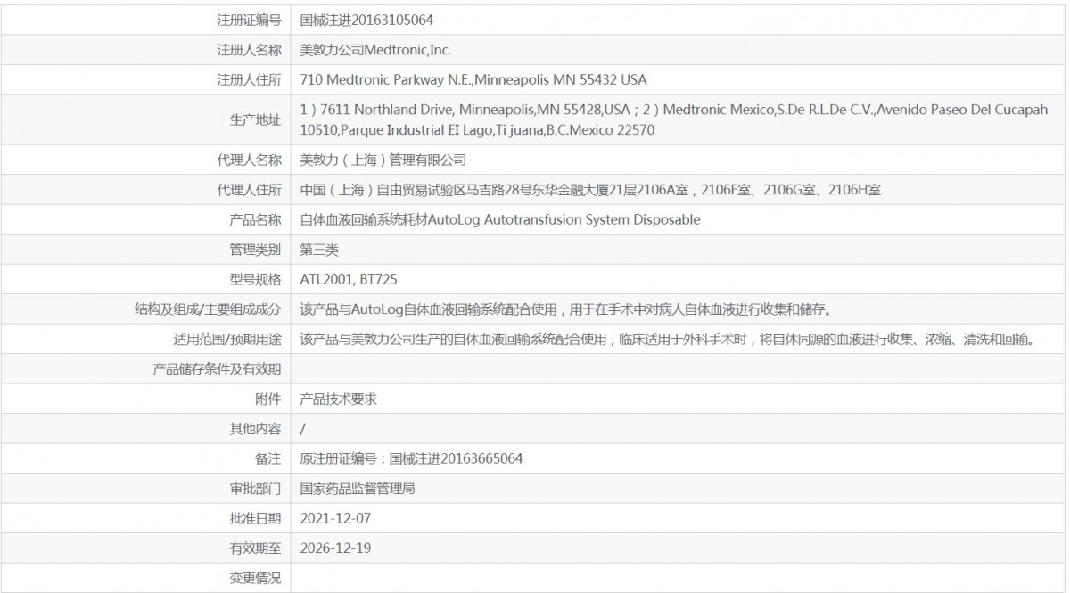
Task: Click the 附件 label
Action: coord(268,399)
